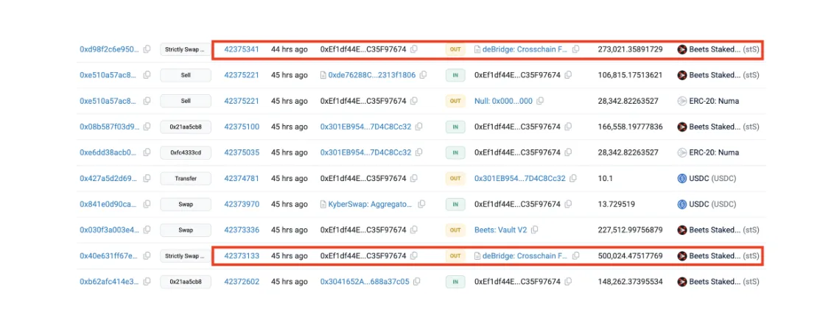Click the Transfer method badge
Image resolution: width=834 pixels, height=318 pixels.
point(186,179)
